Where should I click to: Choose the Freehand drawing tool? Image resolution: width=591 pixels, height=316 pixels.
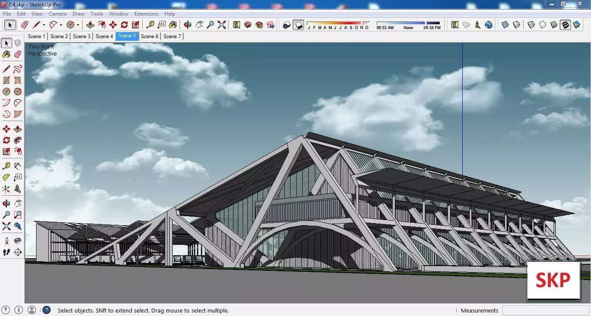(x=18, y=69)
